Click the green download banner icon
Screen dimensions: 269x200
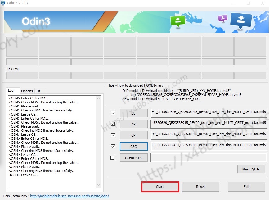(x=178, y=21)
